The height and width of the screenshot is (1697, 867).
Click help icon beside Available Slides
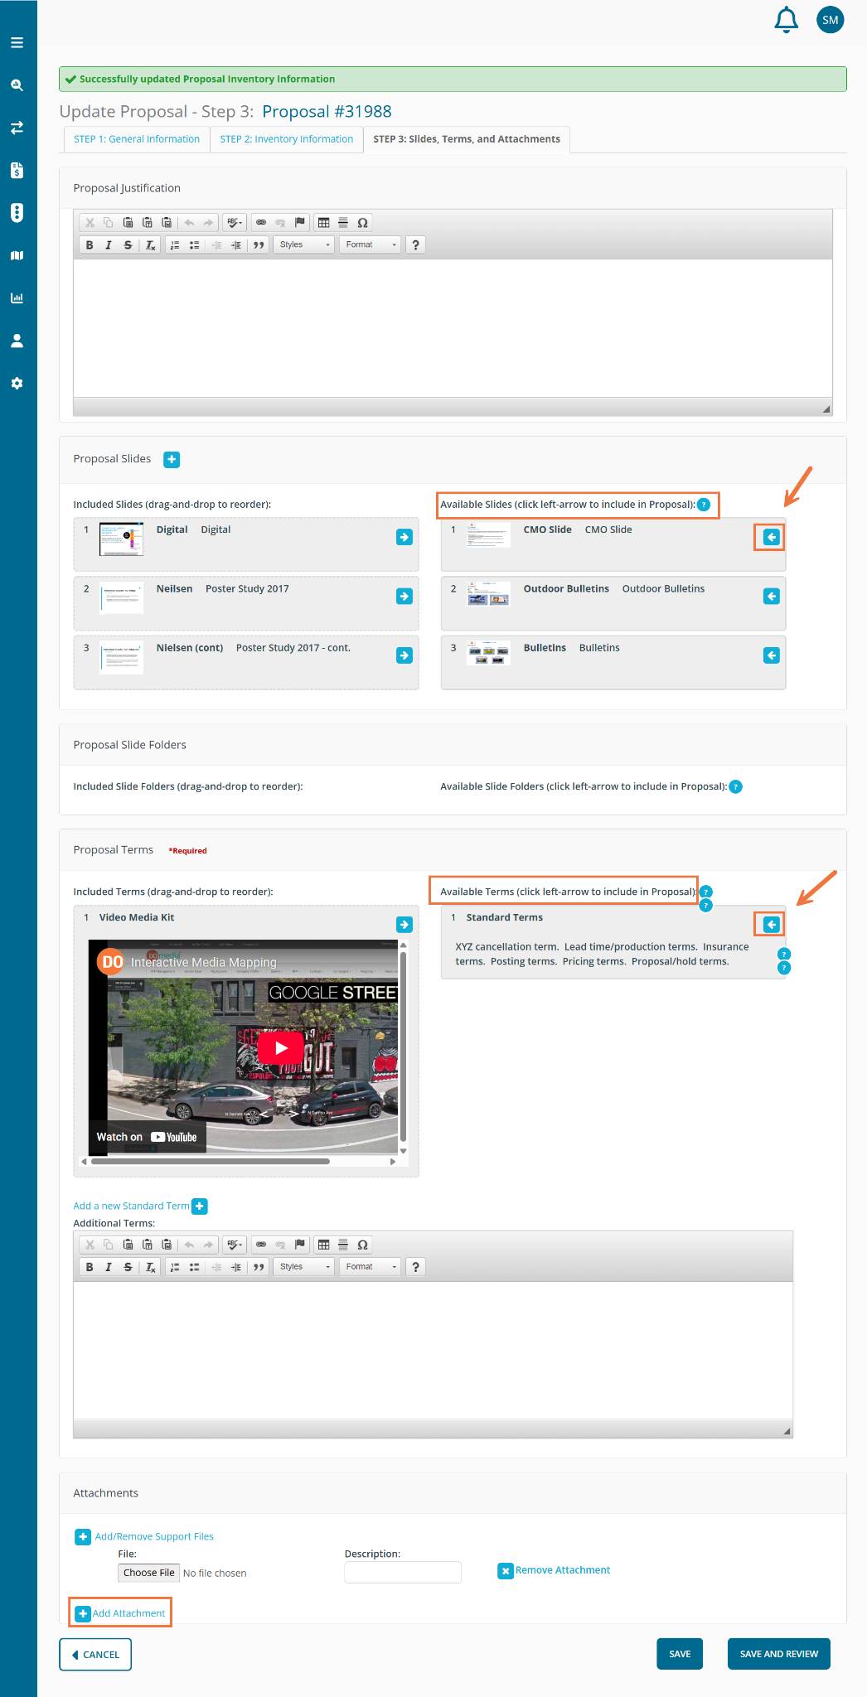click(704, 505)
